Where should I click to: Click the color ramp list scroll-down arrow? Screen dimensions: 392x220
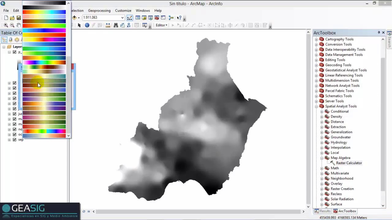point(68,135)
